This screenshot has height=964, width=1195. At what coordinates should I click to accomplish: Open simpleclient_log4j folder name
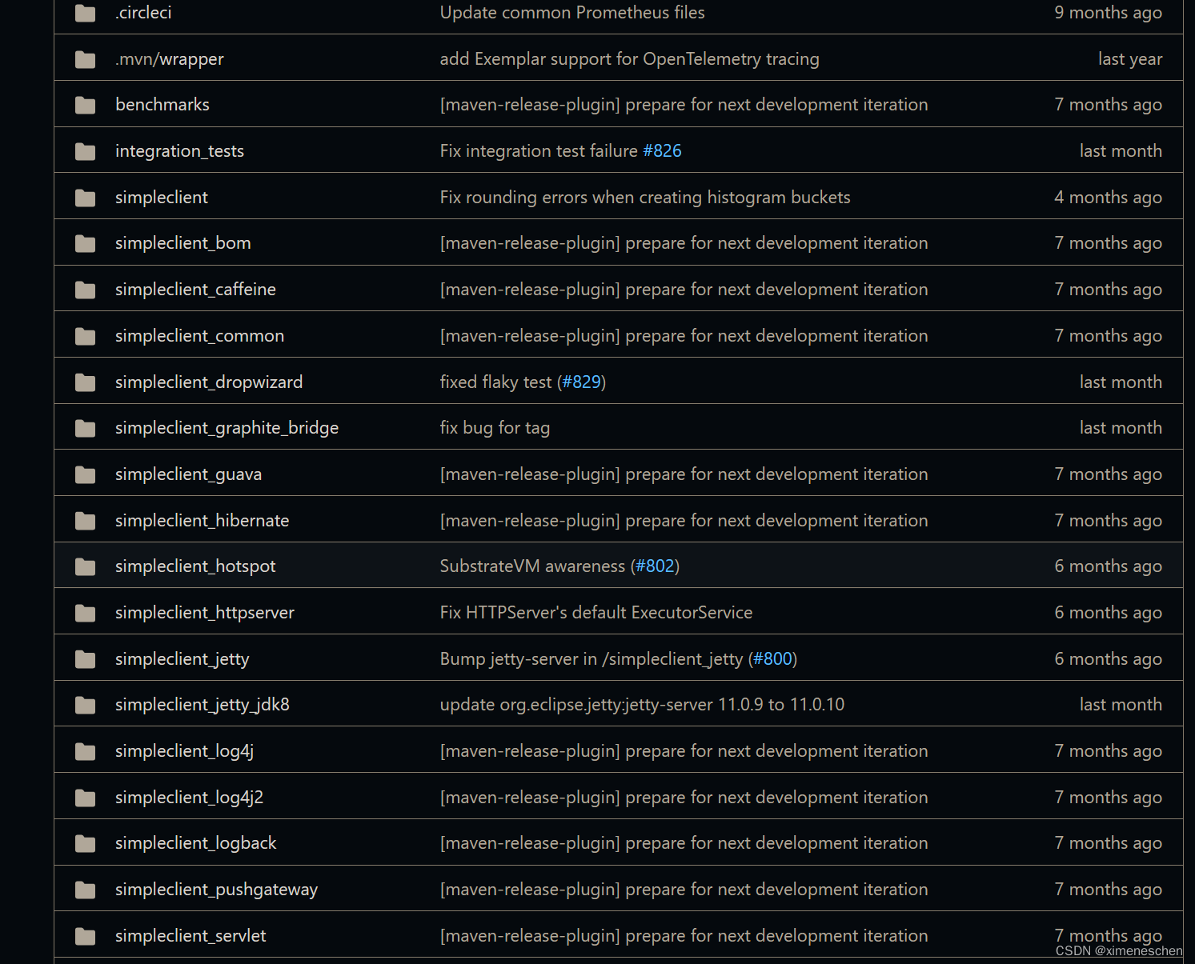pyautogui.click(x=184, y=751)
